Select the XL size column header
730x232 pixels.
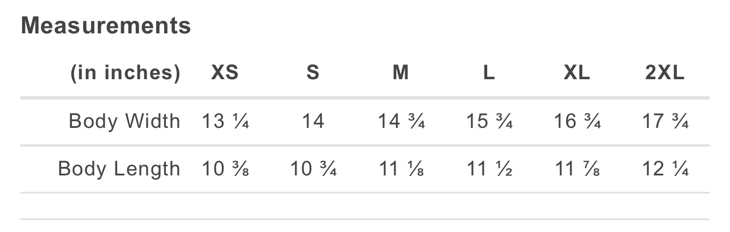point(577,73)
